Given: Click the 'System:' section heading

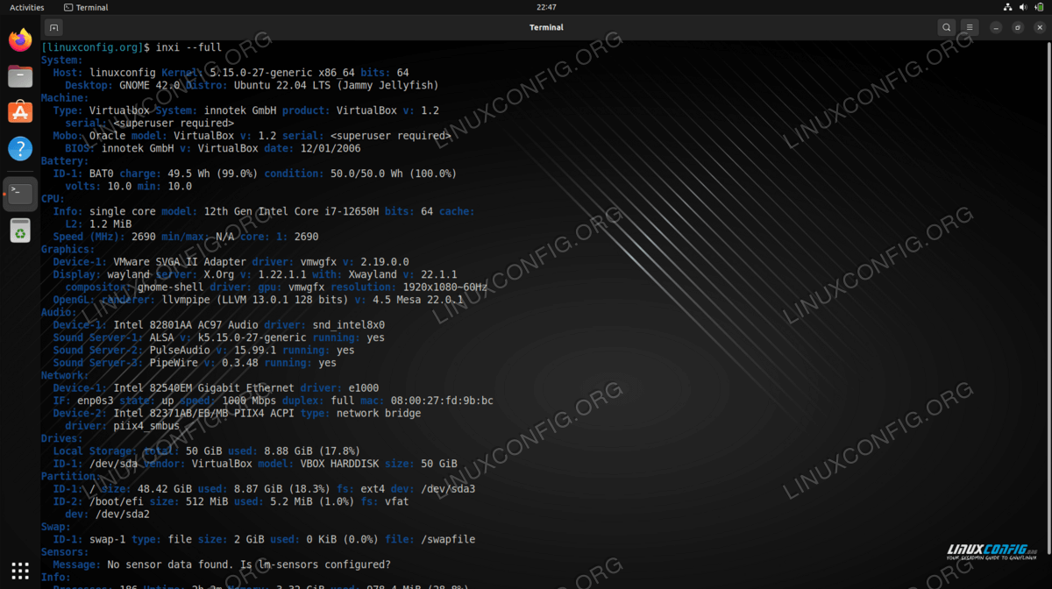Looking at the screenshot, I should [62, 60].
